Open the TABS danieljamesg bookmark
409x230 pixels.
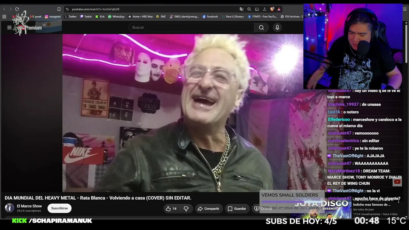point(184,17)
